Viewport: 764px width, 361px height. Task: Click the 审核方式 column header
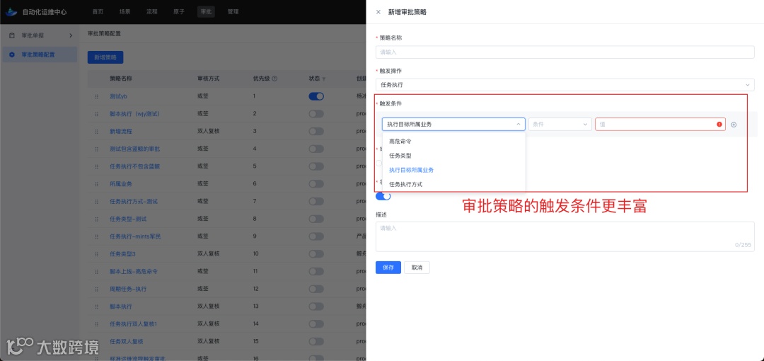tap(209, 79)
